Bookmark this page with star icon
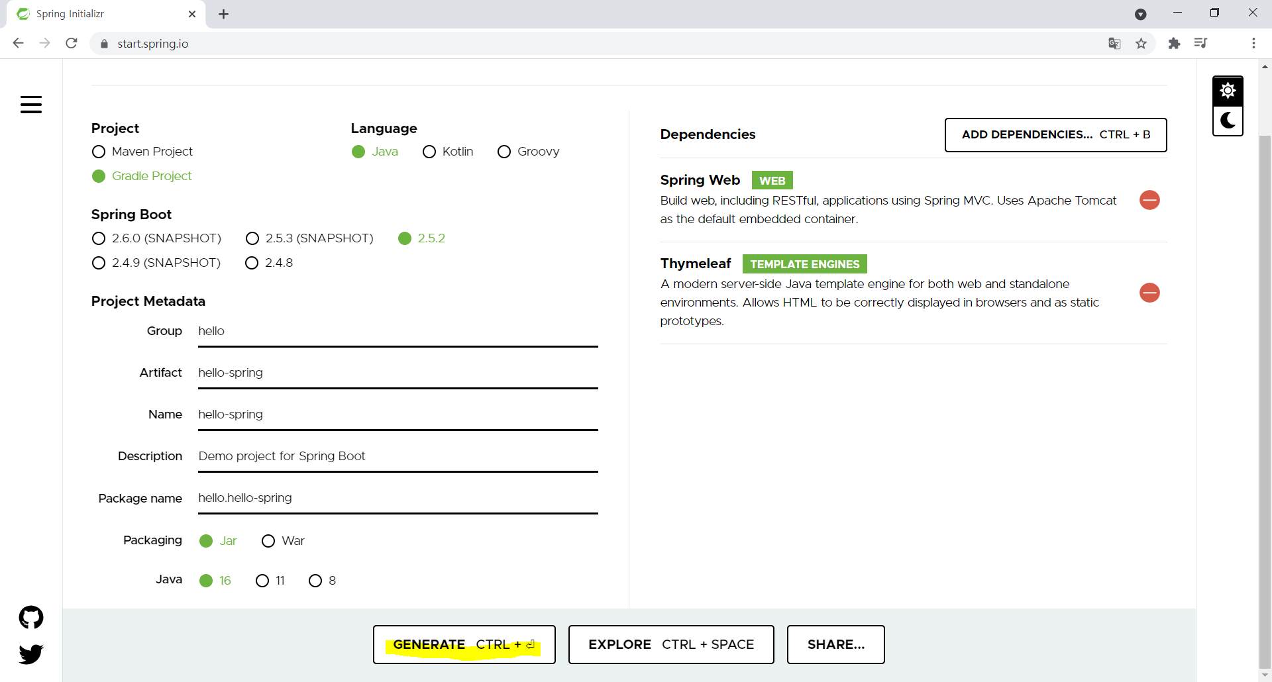Viewport: 1272px width, 682px height. click(1141, 43)
